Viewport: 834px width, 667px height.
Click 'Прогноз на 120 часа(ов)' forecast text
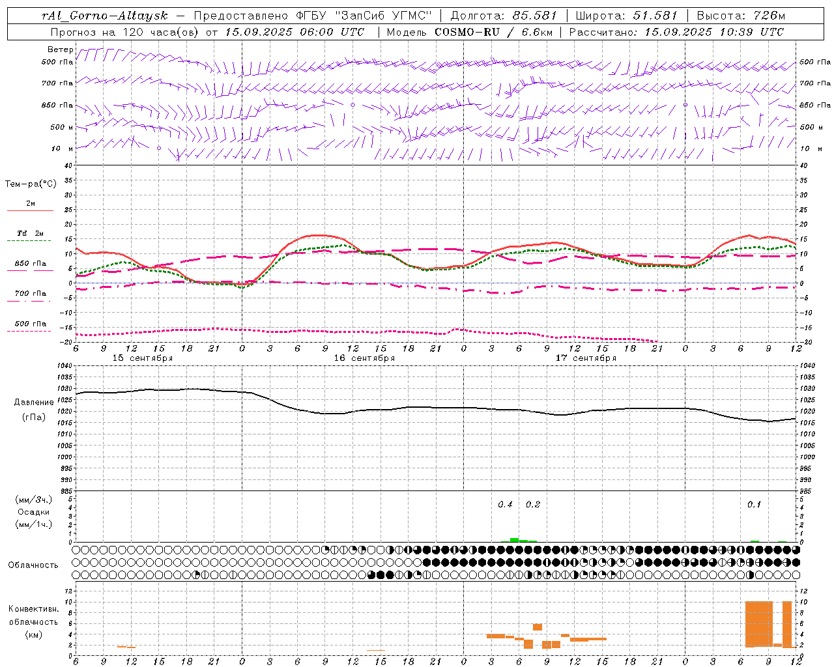click(x=126, y=32)
